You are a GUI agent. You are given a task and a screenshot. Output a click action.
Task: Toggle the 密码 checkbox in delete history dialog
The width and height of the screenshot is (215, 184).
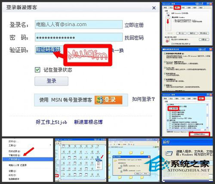[x=165, y=85]
